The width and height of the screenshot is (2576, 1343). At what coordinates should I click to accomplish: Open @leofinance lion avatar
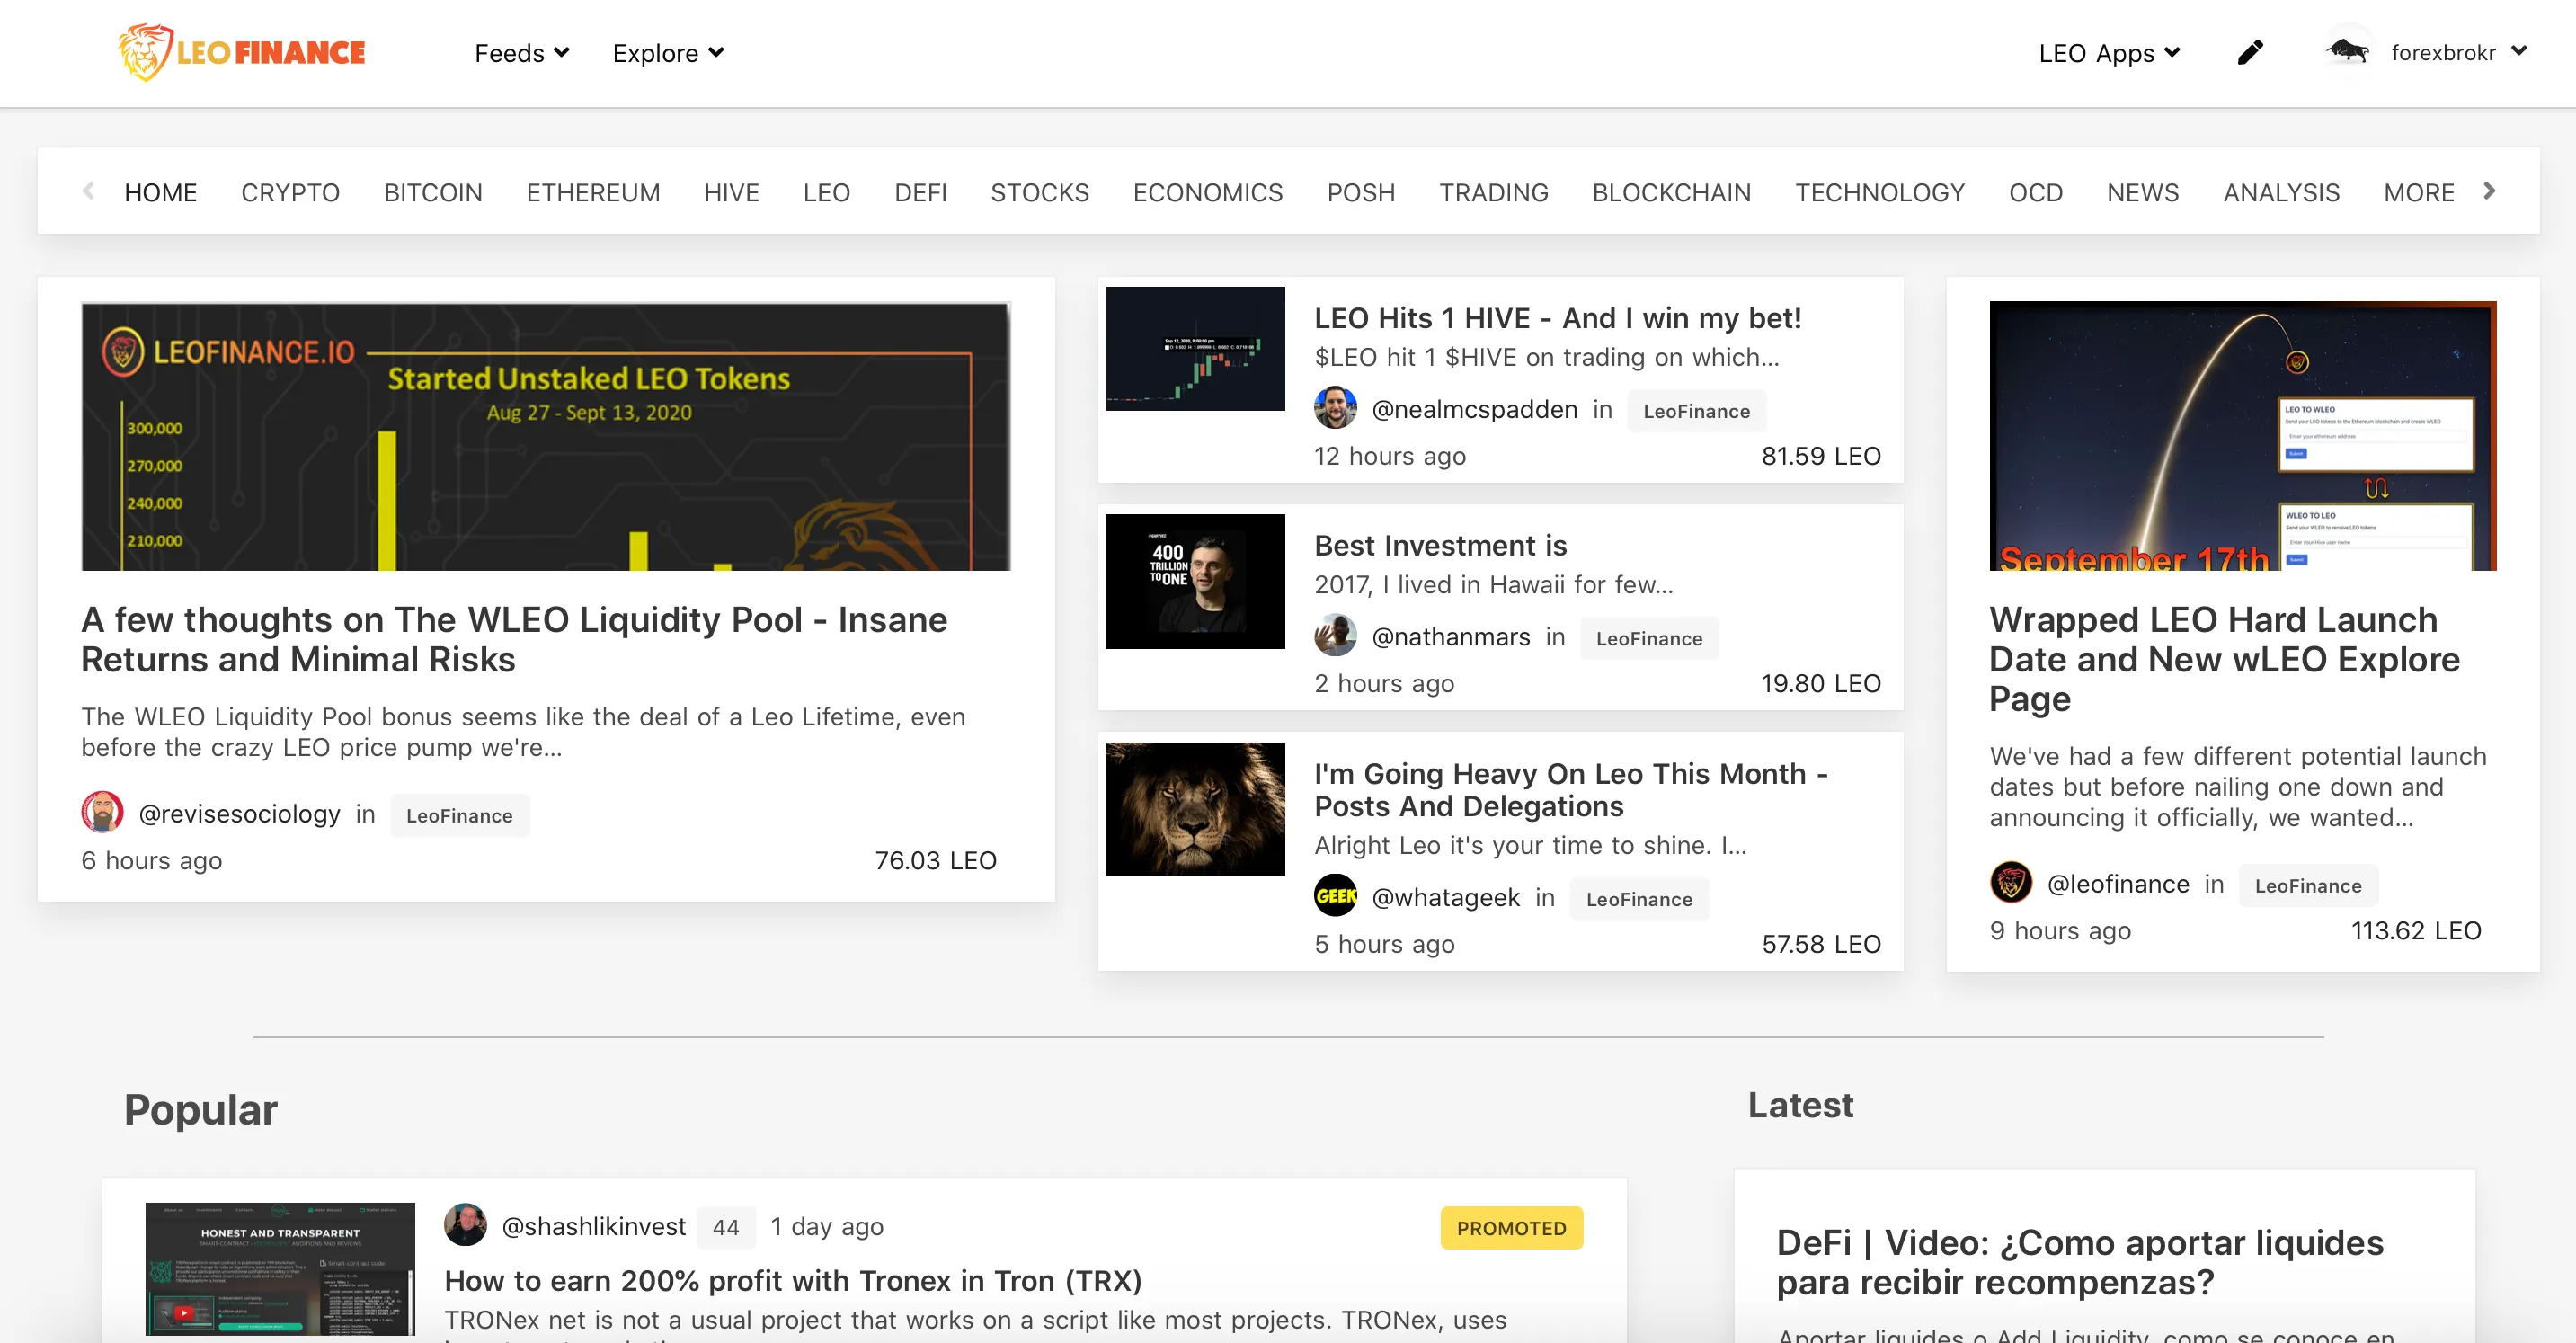point(2011,883)
